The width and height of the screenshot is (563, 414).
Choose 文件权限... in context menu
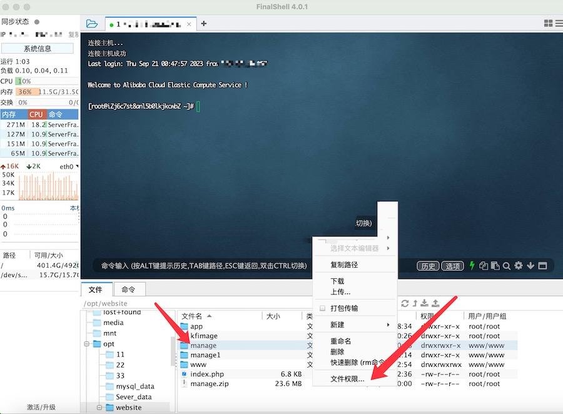(x=355, y=379)
